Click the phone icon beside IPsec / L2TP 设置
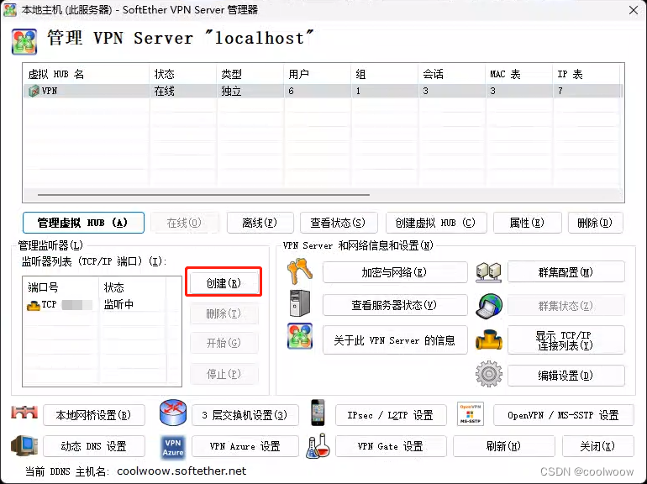Screen dimensions: 647x484 coord(318,413)
